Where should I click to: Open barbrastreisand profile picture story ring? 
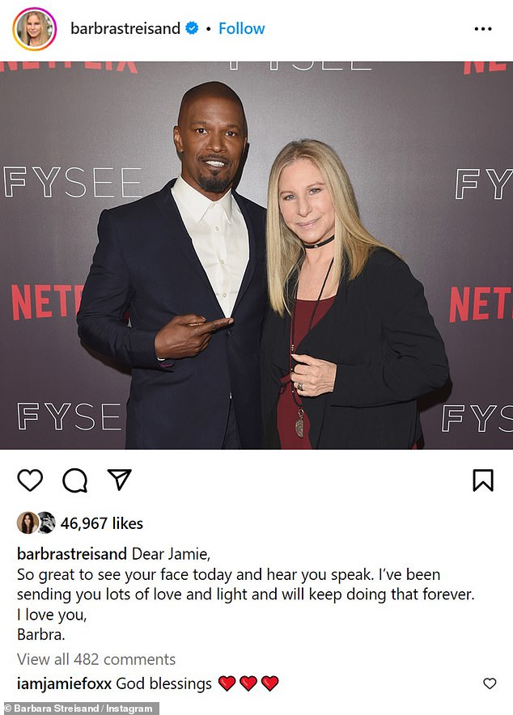pos(34,29)
